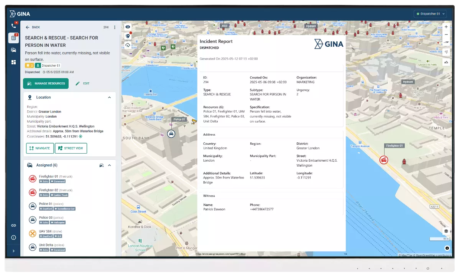The width and height of the screenshot is (460, 275).
Task: Click the incident number 294 in the panel header
Action: click(x=106, y=27)
